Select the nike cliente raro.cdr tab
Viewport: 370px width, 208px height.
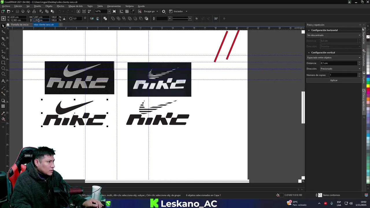[44, 25]
